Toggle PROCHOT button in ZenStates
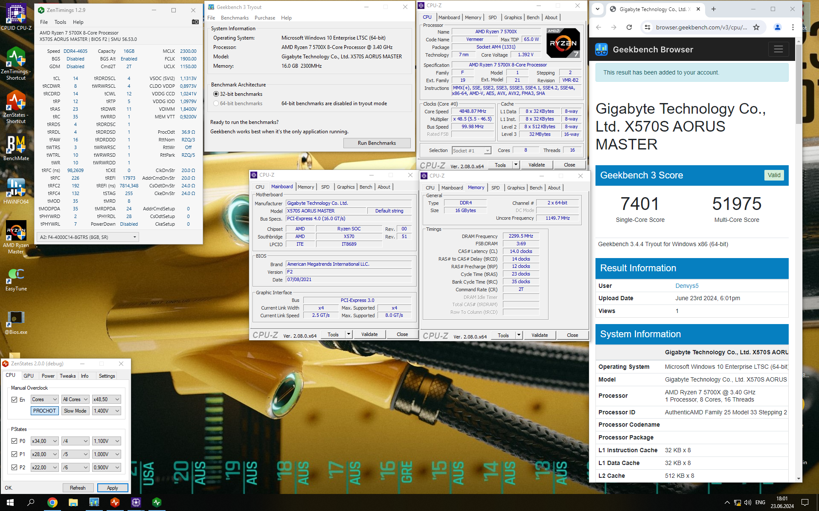The width and height of the screenshot is (819, 511). point(44,411)
